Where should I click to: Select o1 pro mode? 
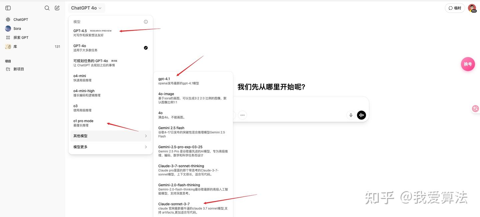point(111,123)
